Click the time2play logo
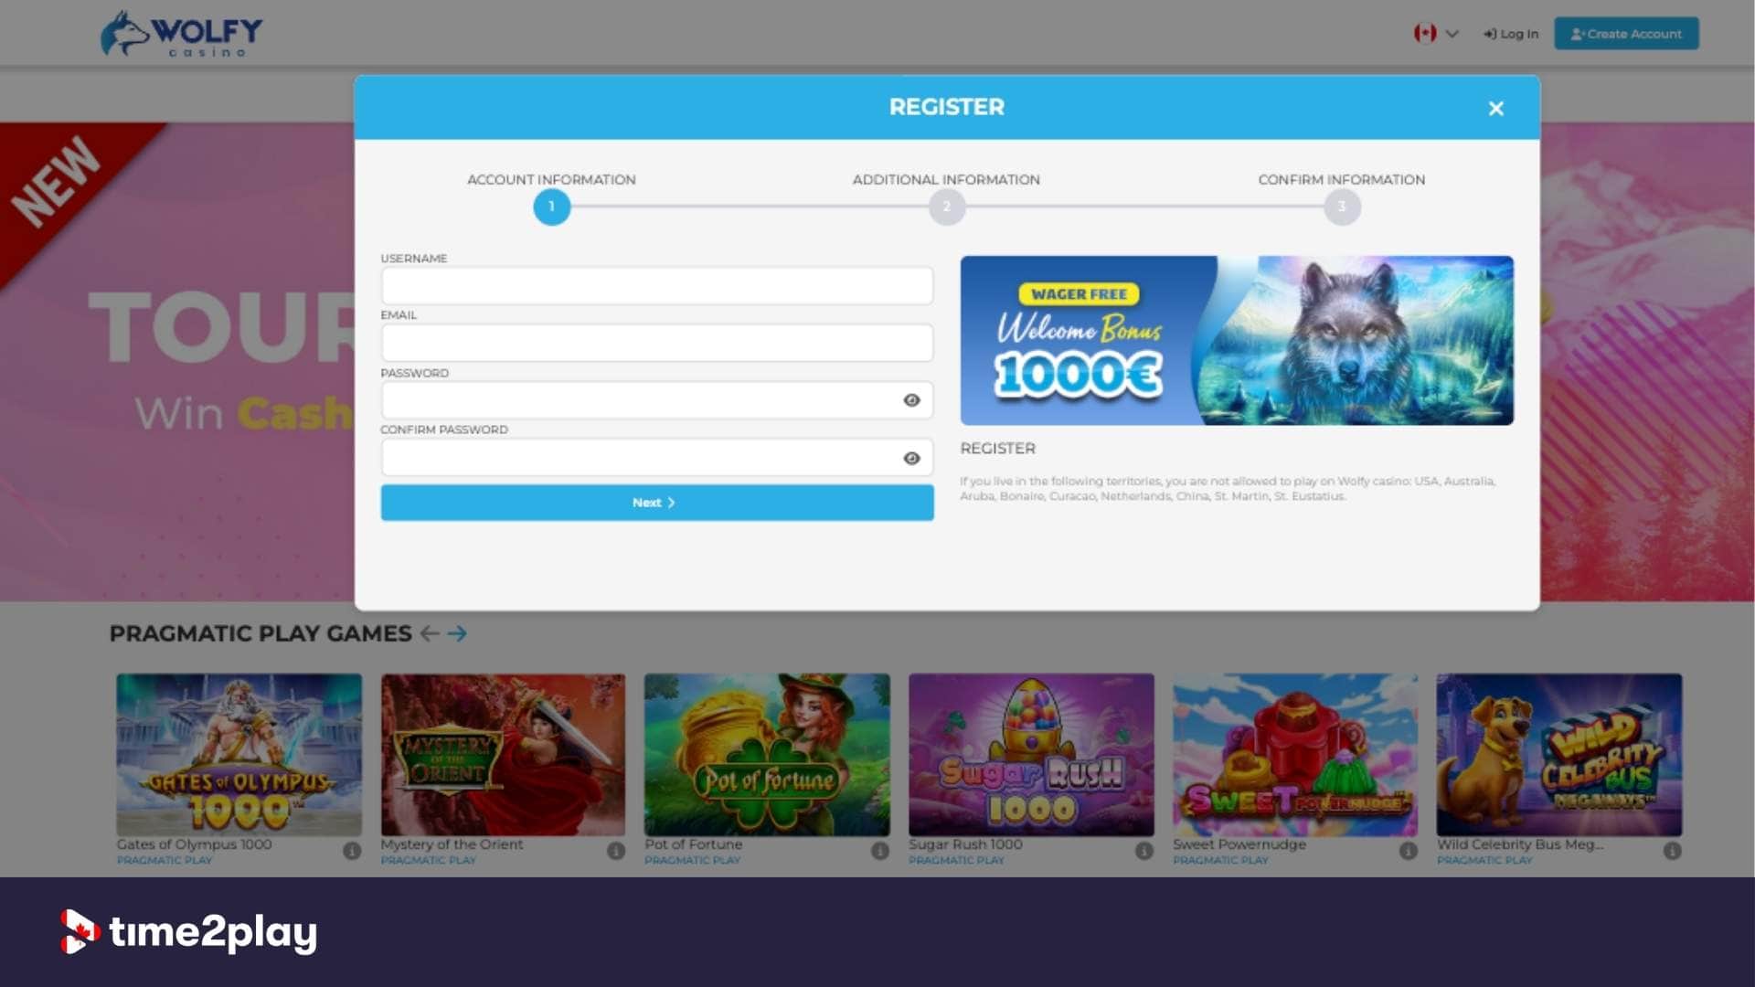1755x987 pixels. [188, 932]
